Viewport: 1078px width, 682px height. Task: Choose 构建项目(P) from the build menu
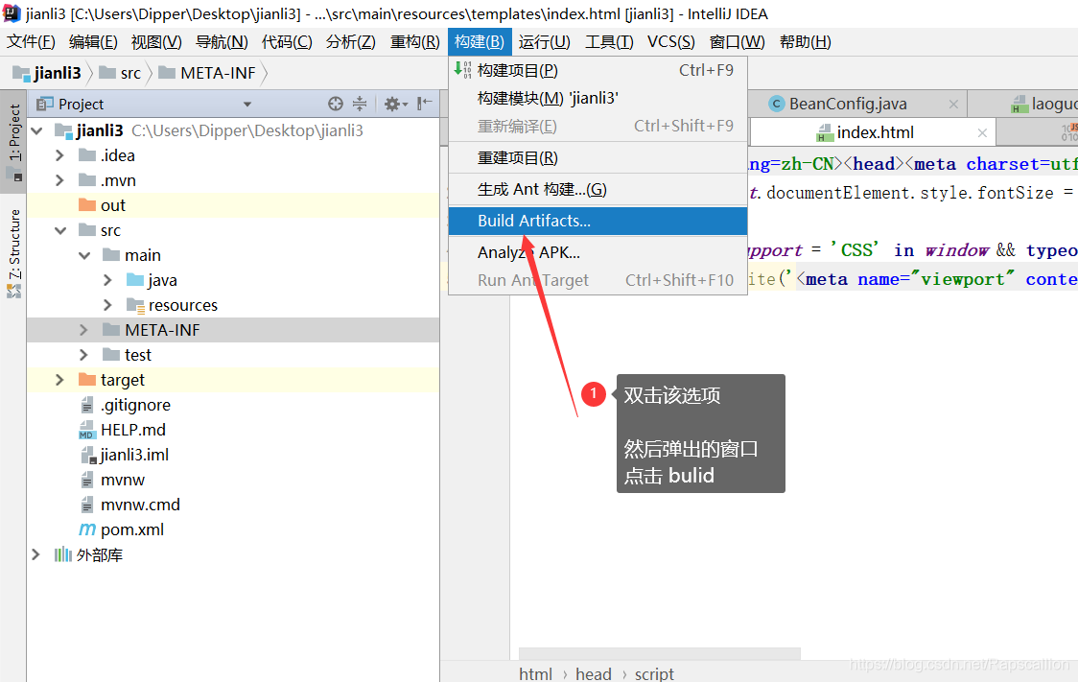coord(598,70)
